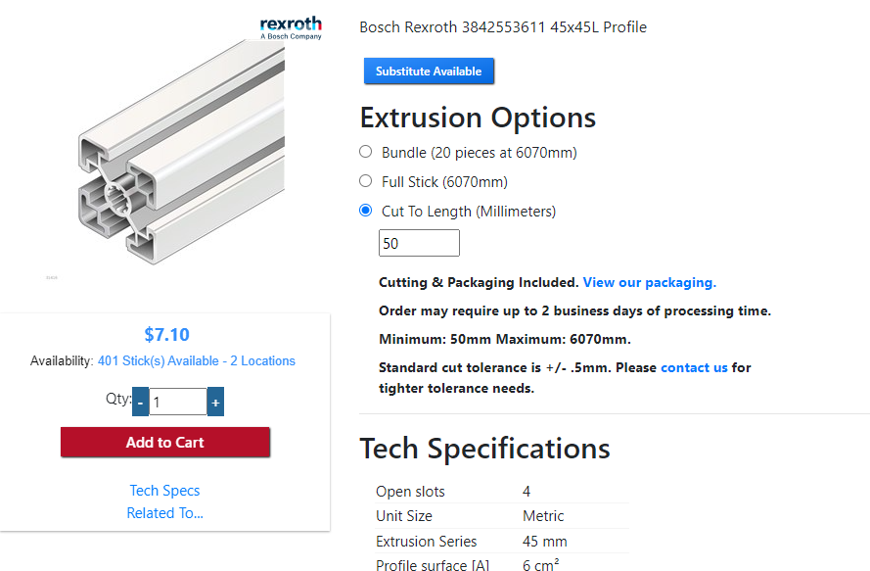Open the Related To... link

click(x=164, y=513)
